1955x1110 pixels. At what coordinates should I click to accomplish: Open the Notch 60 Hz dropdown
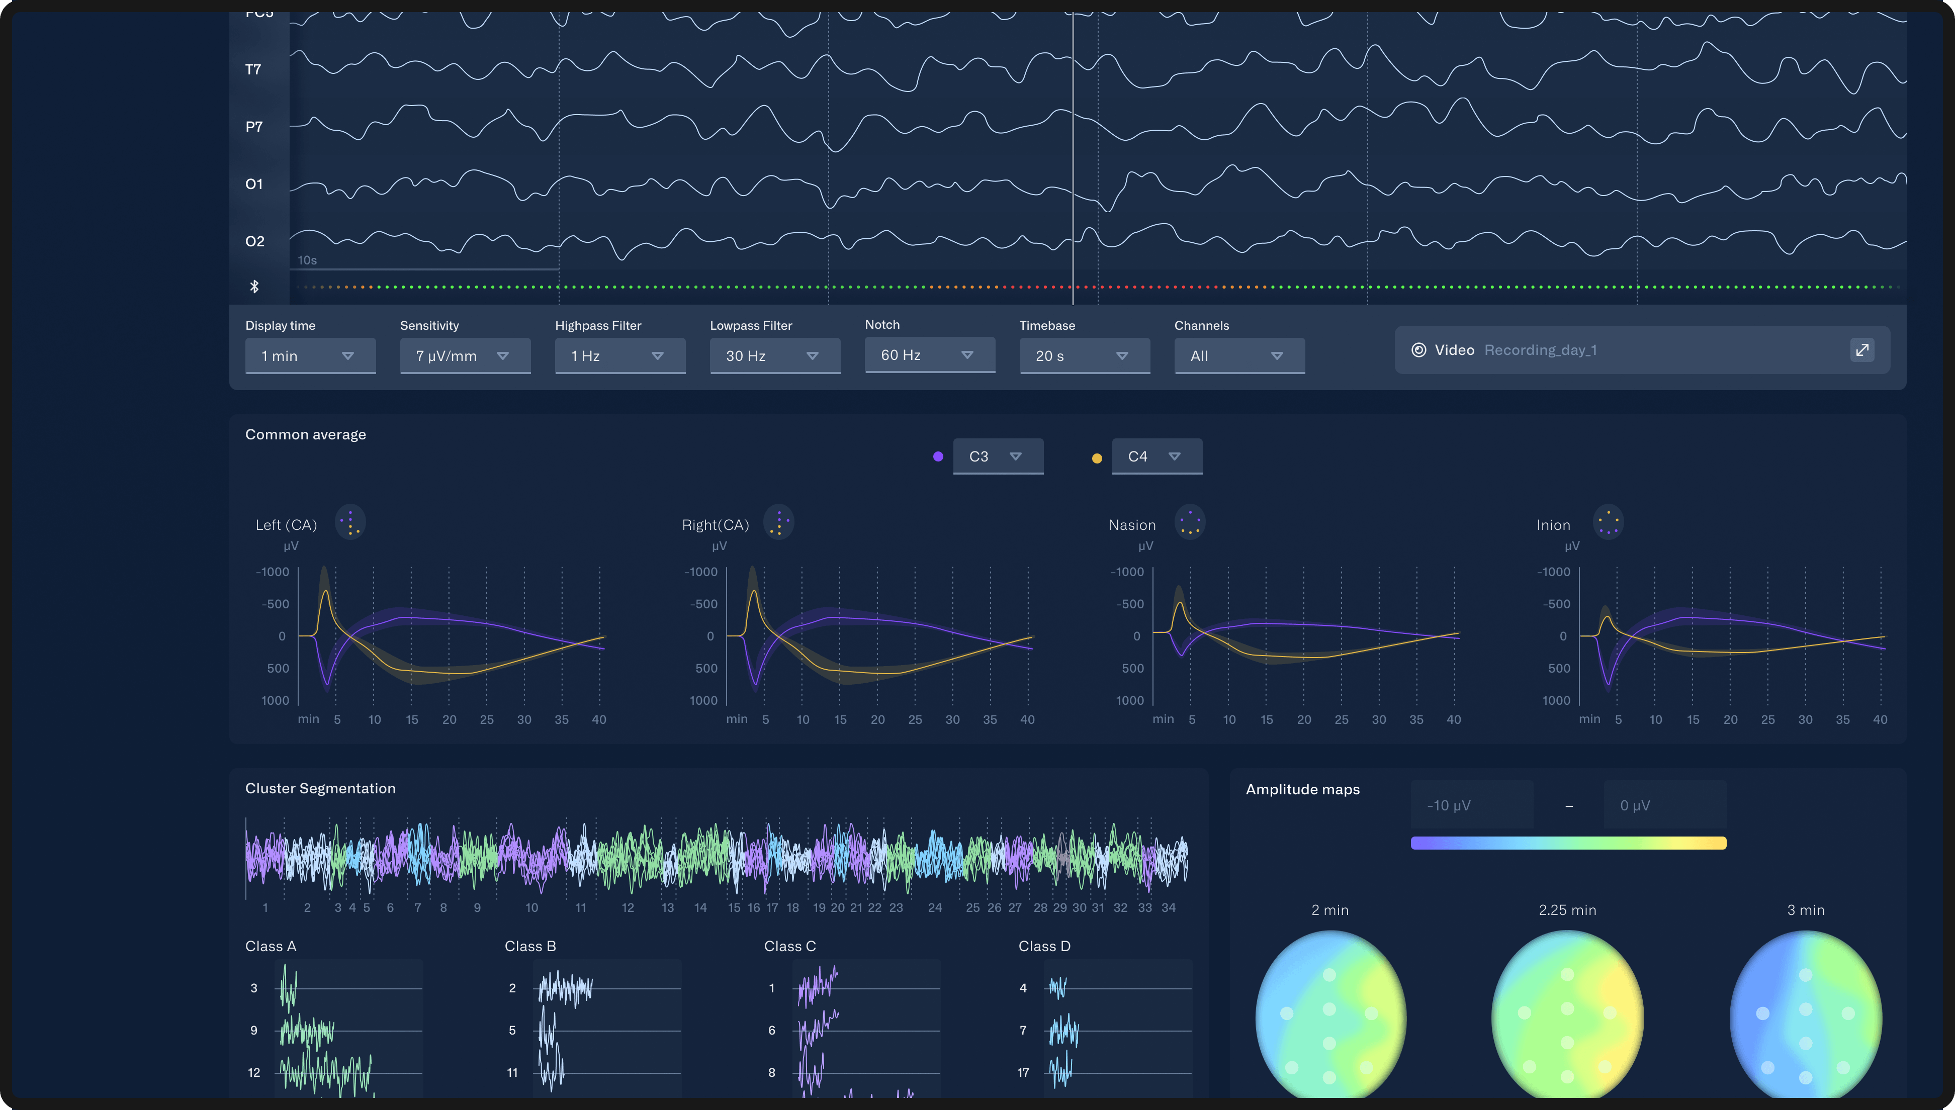pos(929,355)
